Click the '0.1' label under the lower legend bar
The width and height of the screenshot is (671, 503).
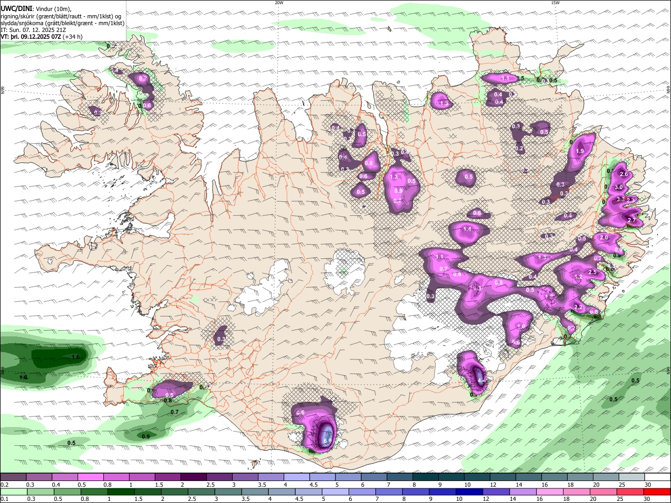point(5,499)
